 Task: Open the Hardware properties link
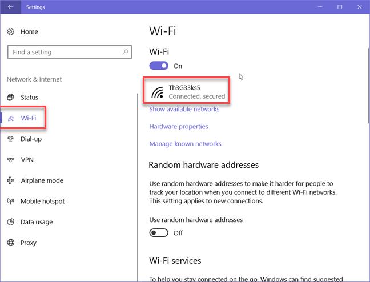[x=179, y=127]
